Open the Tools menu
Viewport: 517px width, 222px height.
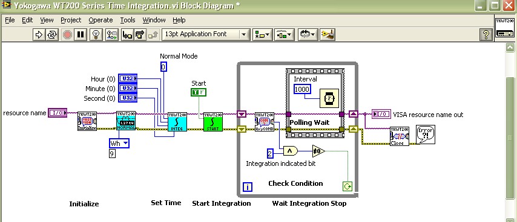(128, 20)
